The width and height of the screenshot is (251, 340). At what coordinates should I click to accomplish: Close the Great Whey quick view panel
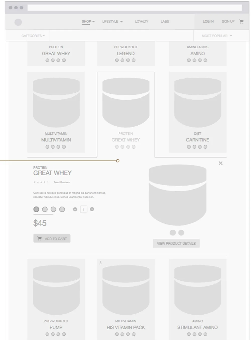pos(221,163)
